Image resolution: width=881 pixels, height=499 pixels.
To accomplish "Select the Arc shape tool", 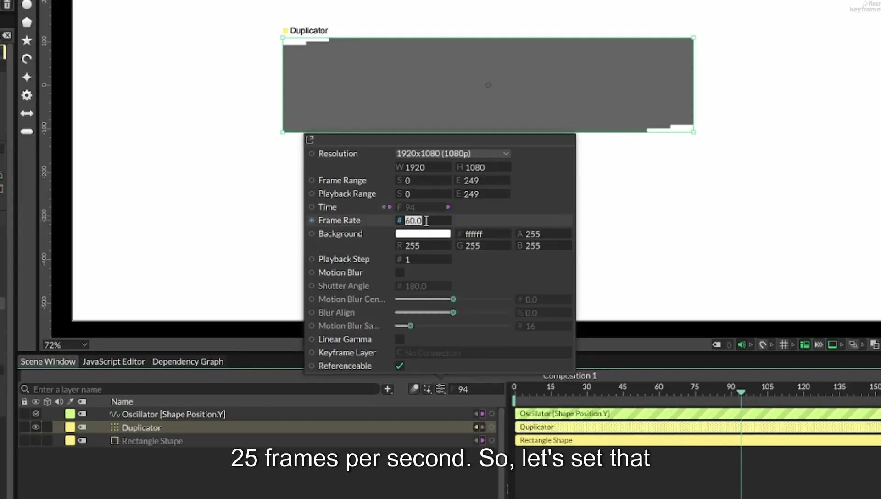I will click(x=27, y=59).
